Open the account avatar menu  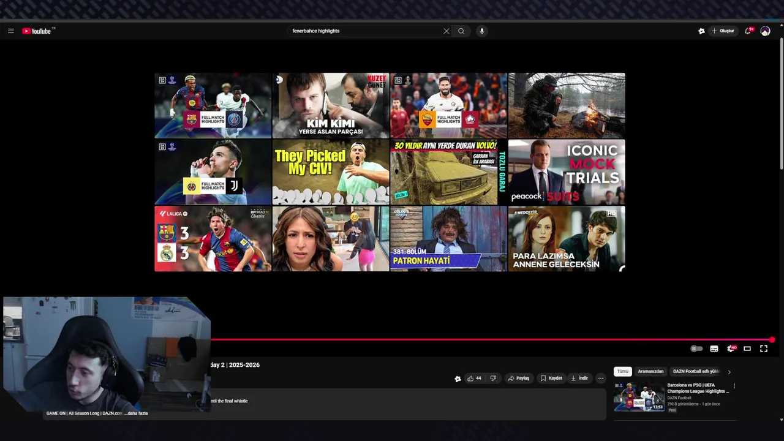(x=765, y=31)
